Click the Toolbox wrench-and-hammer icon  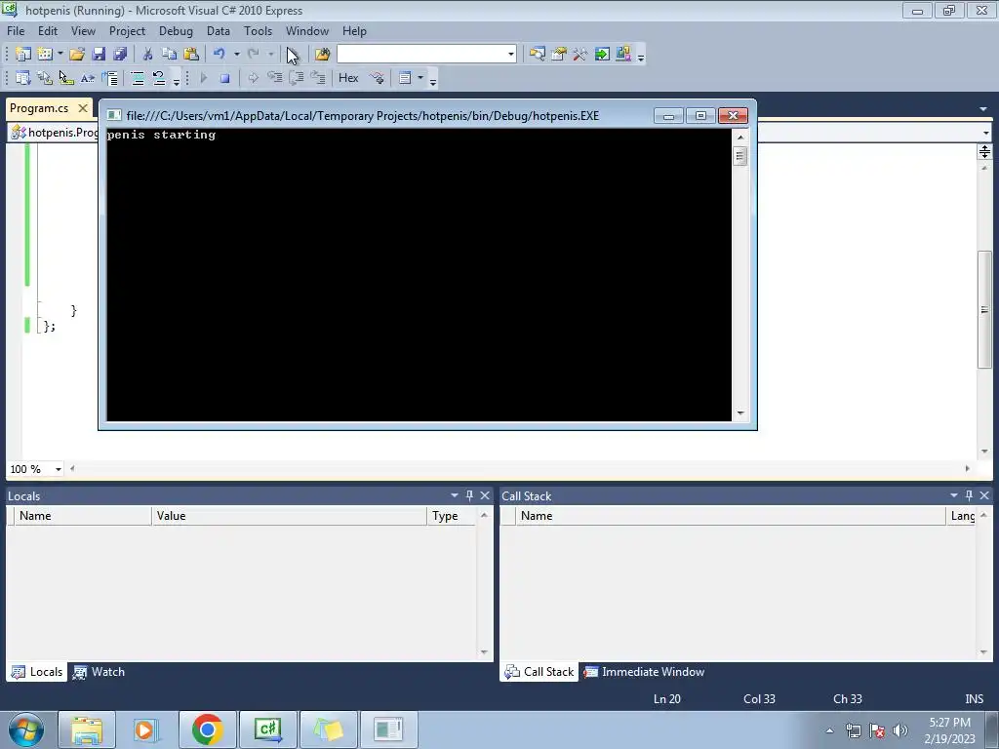[x=579, y=55]
